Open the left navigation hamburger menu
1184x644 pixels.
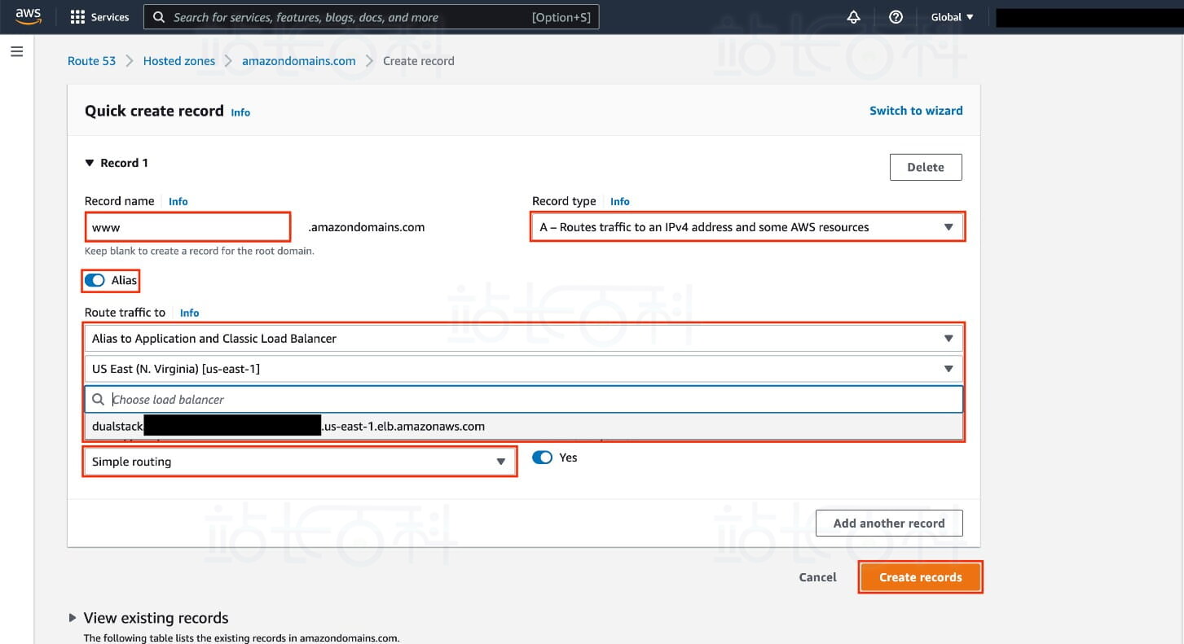pyautogui.click(x=17, y=51)
